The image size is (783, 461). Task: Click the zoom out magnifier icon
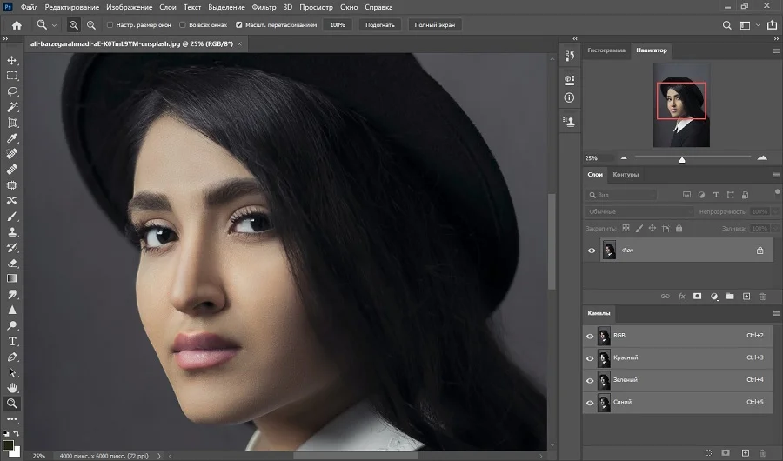point(91,25)
